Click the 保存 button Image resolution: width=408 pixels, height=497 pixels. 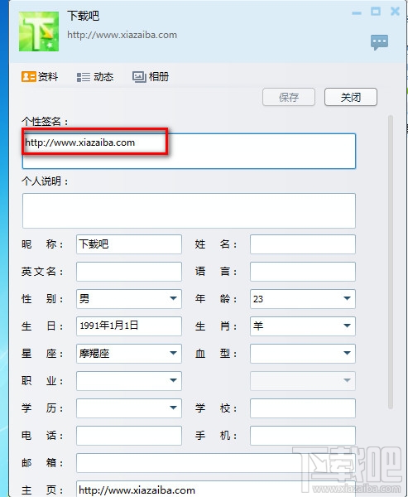[289, 97]
